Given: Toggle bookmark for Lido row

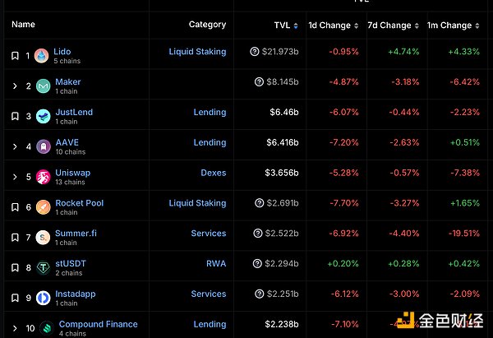Looking at the screenshot, I should coord(15,56).
